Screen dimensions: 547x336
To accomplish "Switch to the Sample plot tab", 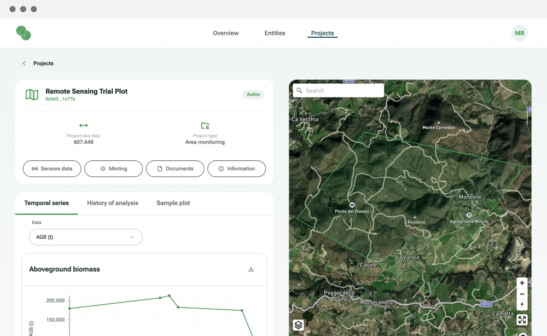I will [x=173, y=203].
